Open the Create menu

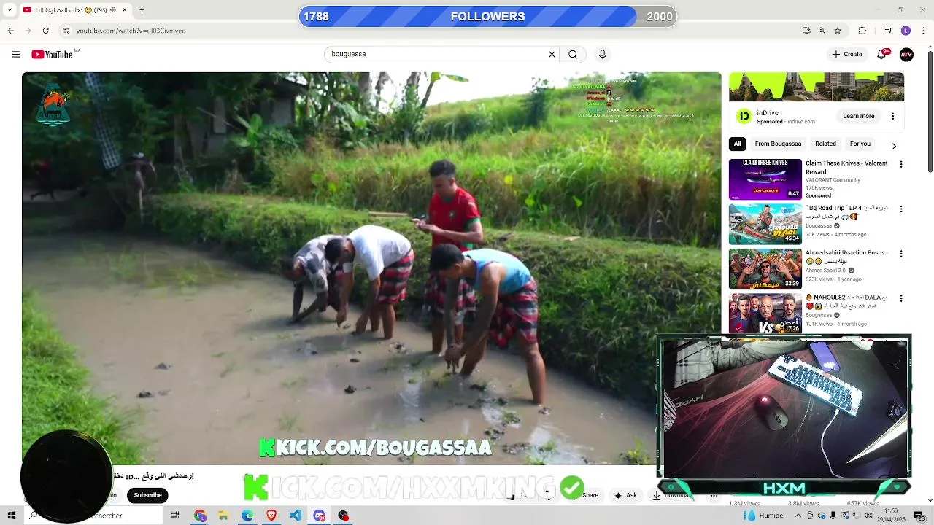pyautogui.click(x=846, y=54)
